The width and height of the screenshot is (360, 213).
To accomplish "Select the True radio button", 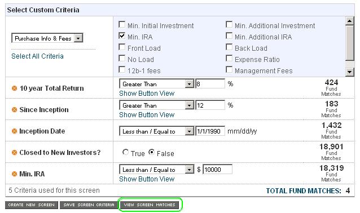I will (125, 152).
